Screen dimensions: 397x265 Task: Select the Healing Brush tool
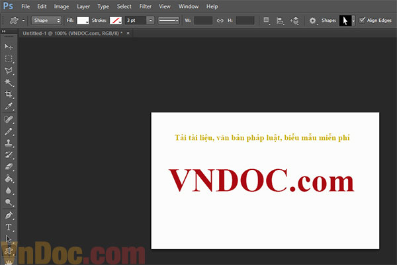click(x=9, y=119)
